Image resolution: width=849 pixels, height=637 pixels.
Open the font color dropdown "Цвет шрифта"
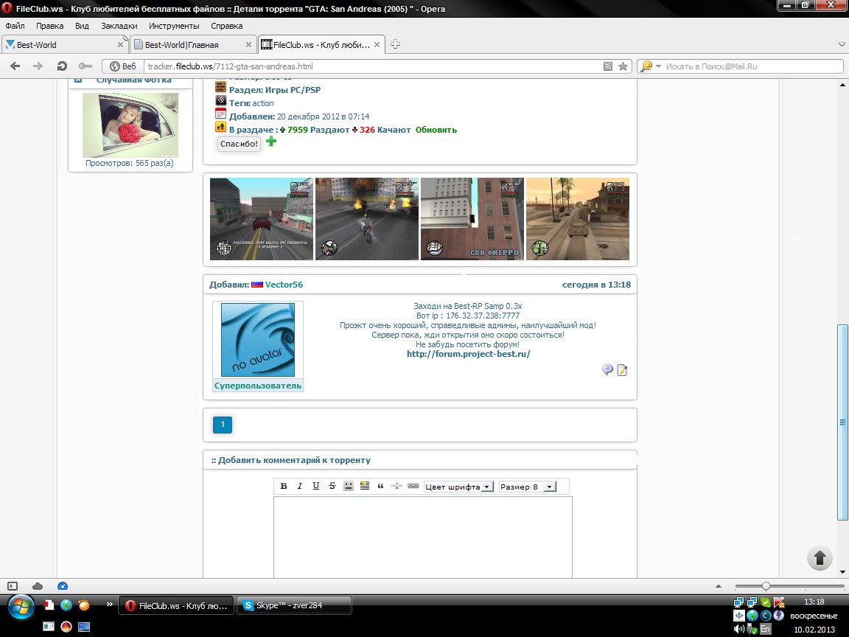point(458,487)
